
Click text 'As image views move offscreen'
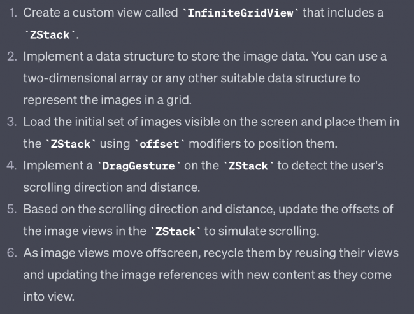point(112,253)
